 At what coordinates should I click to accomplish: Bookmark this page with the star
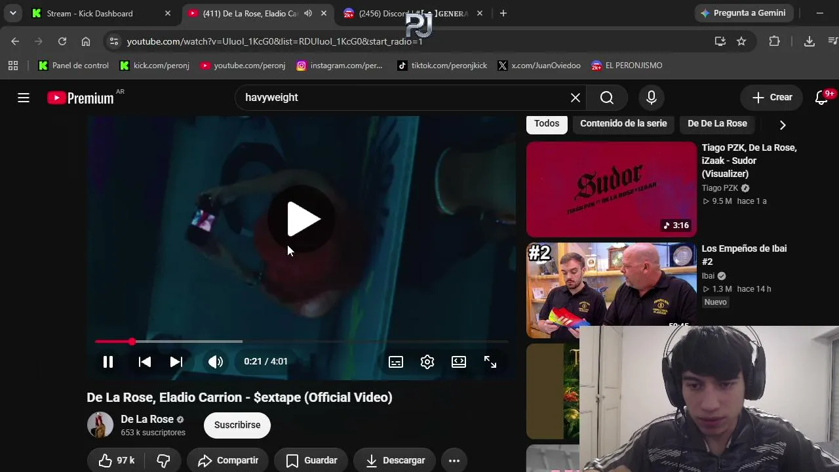coord(741,41)
